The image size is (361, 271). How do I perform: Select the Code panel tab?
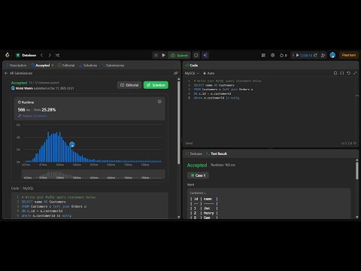(192, 65)
